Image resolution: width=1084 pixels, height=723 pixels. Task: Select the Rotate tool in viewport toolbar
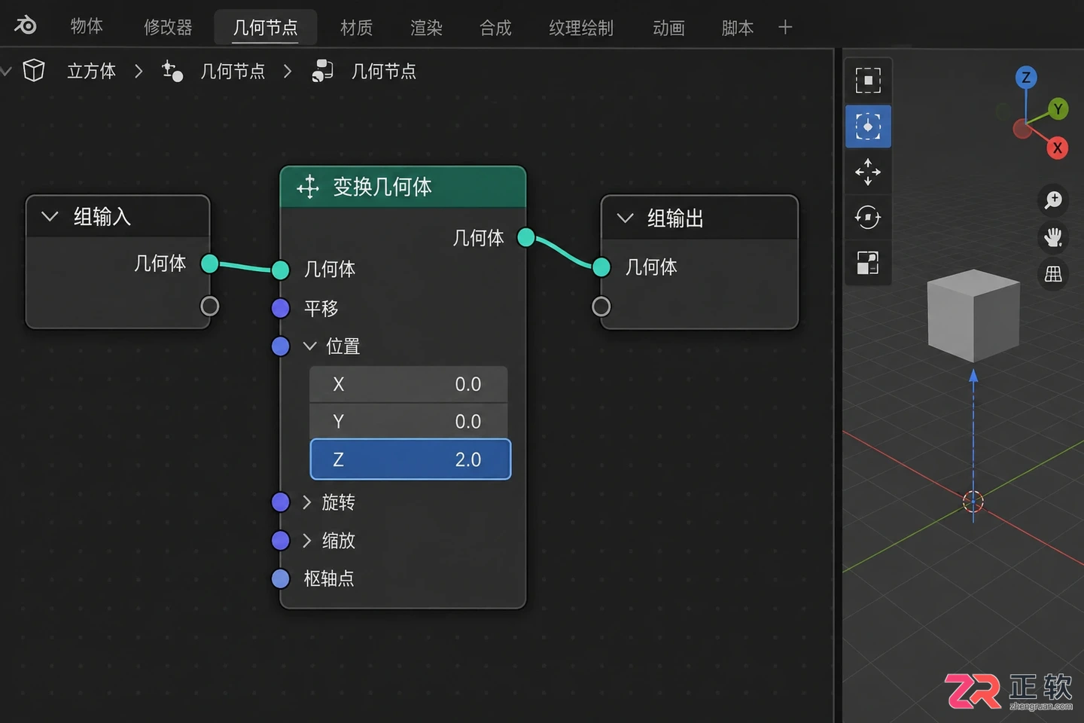point(868,218)
